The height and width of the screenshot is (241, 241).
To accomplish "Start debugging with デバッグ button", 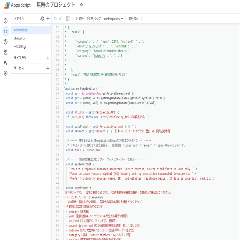I will coord(94,19).
